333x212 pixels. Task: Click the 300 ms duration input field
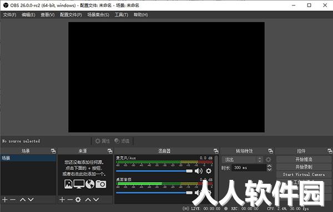coord(249,168)
